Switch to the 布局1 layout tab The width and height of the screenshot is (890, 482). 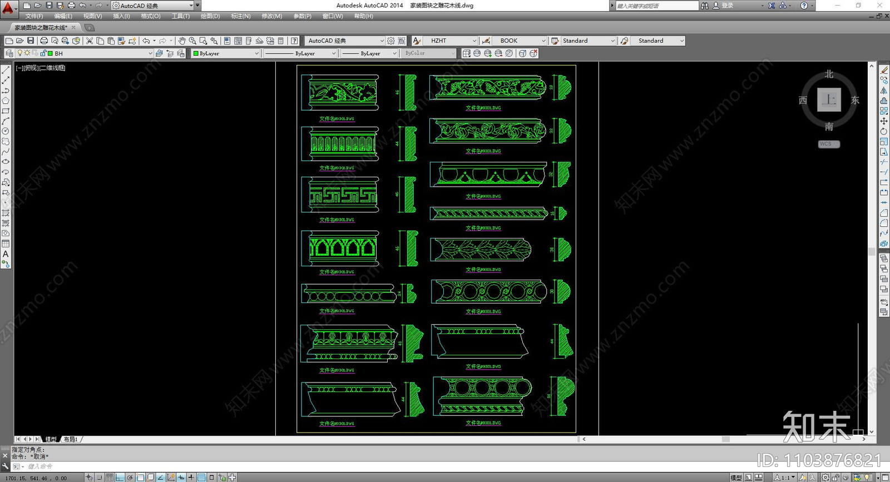point(71,439)
